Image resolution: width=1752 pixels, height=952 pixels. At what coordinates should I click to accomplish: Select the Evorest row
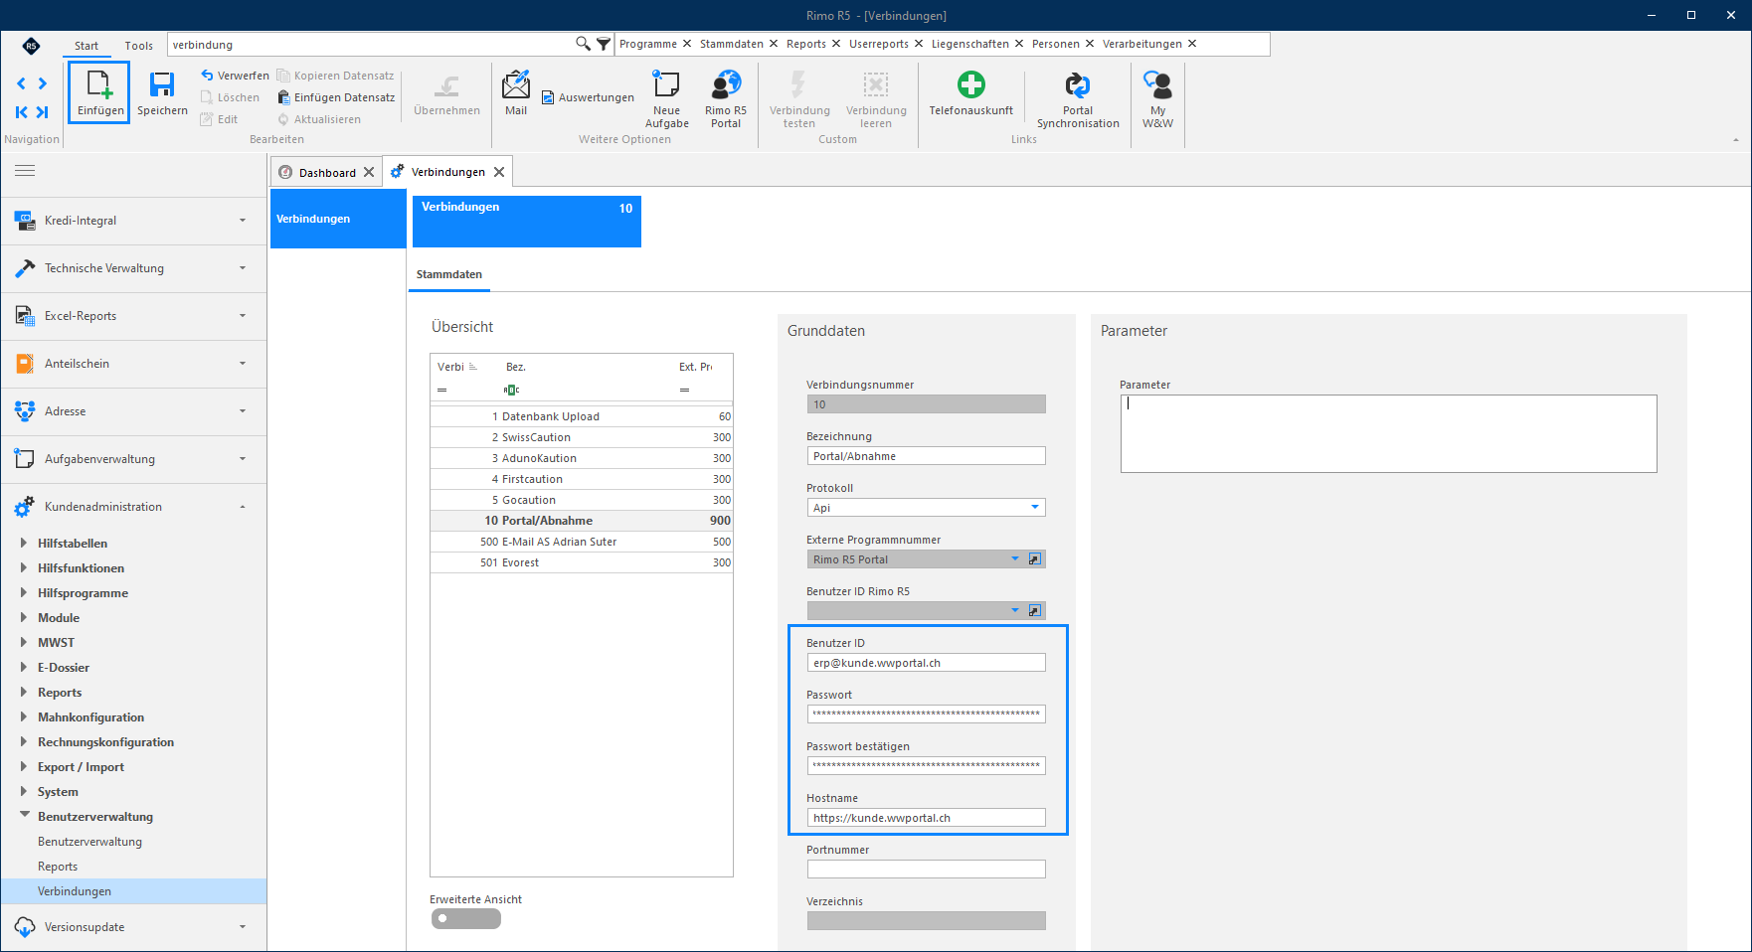[582, 562]
